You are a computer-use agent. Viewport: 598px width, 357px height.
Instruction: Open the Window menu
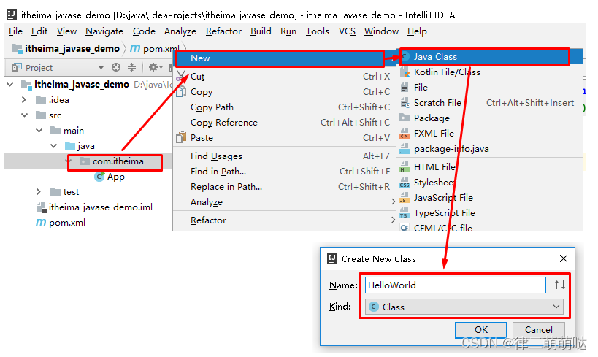coord(381,31)
